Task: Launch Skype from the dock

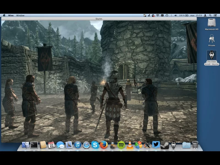Action: (95, 145)
